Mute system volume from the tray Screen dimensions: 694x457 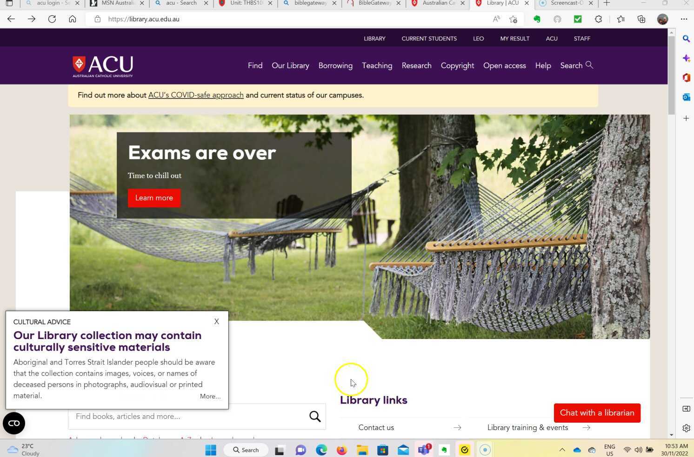click(x=639, y=450)
